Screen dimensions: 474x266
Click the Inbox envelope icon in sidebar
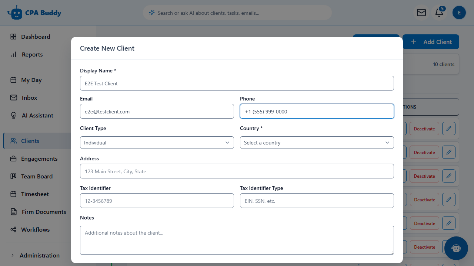coord(13,98)
